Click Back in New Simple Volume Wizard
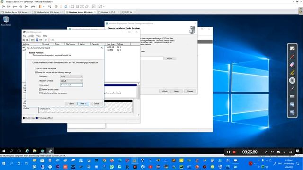Image resolution: width=303 pixels, height=170 pixels. click(x=71, y=104)
